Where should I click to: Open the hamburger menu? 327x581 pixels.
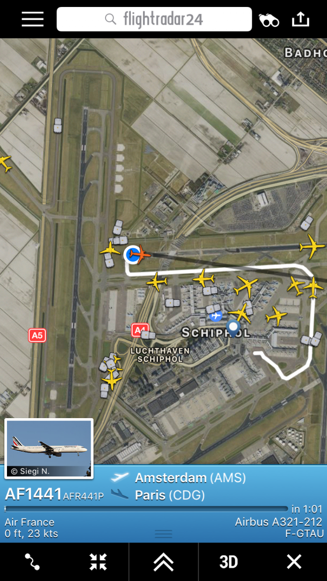tap(32, 19)
